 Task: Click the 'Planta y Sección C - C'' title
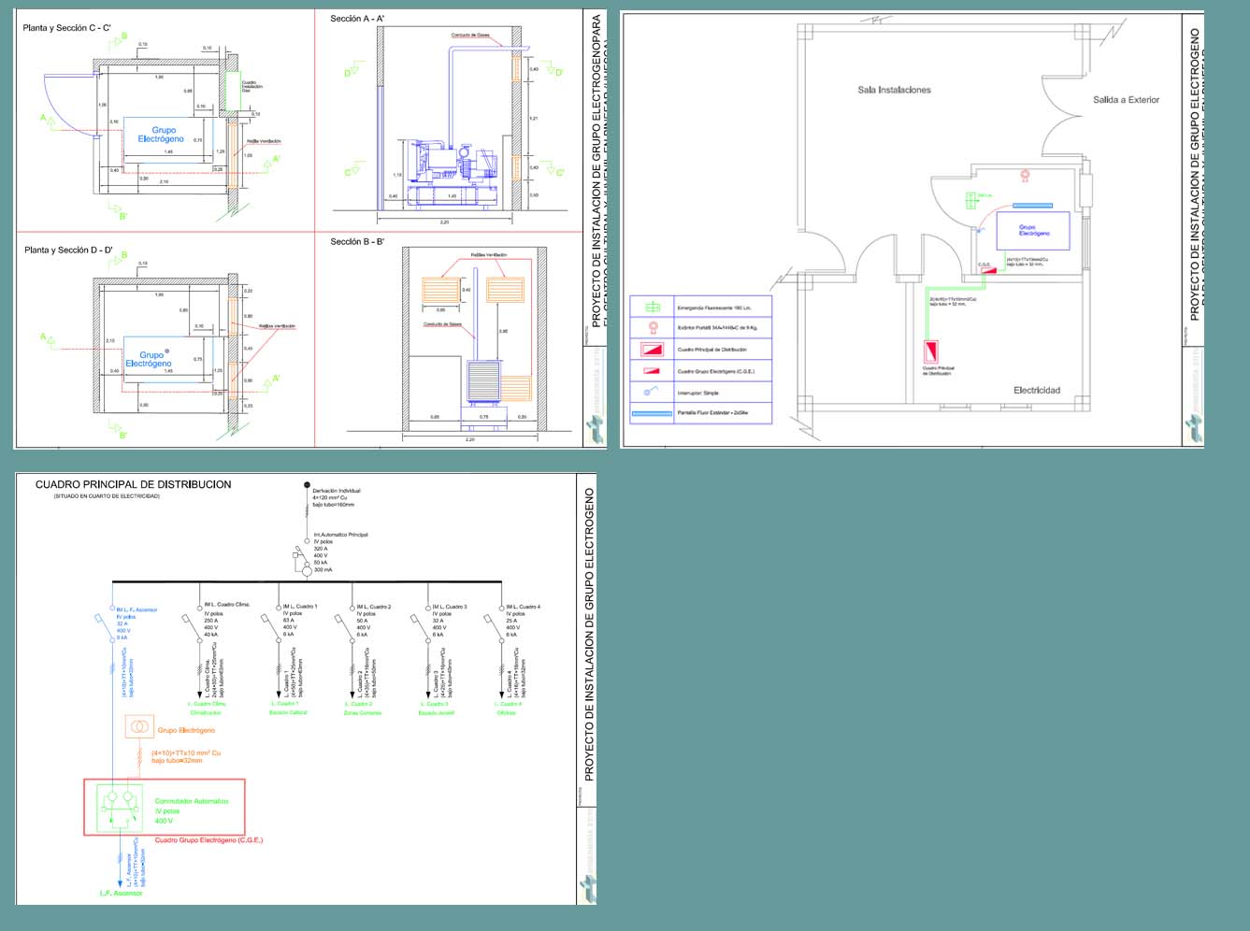(67, 28)
